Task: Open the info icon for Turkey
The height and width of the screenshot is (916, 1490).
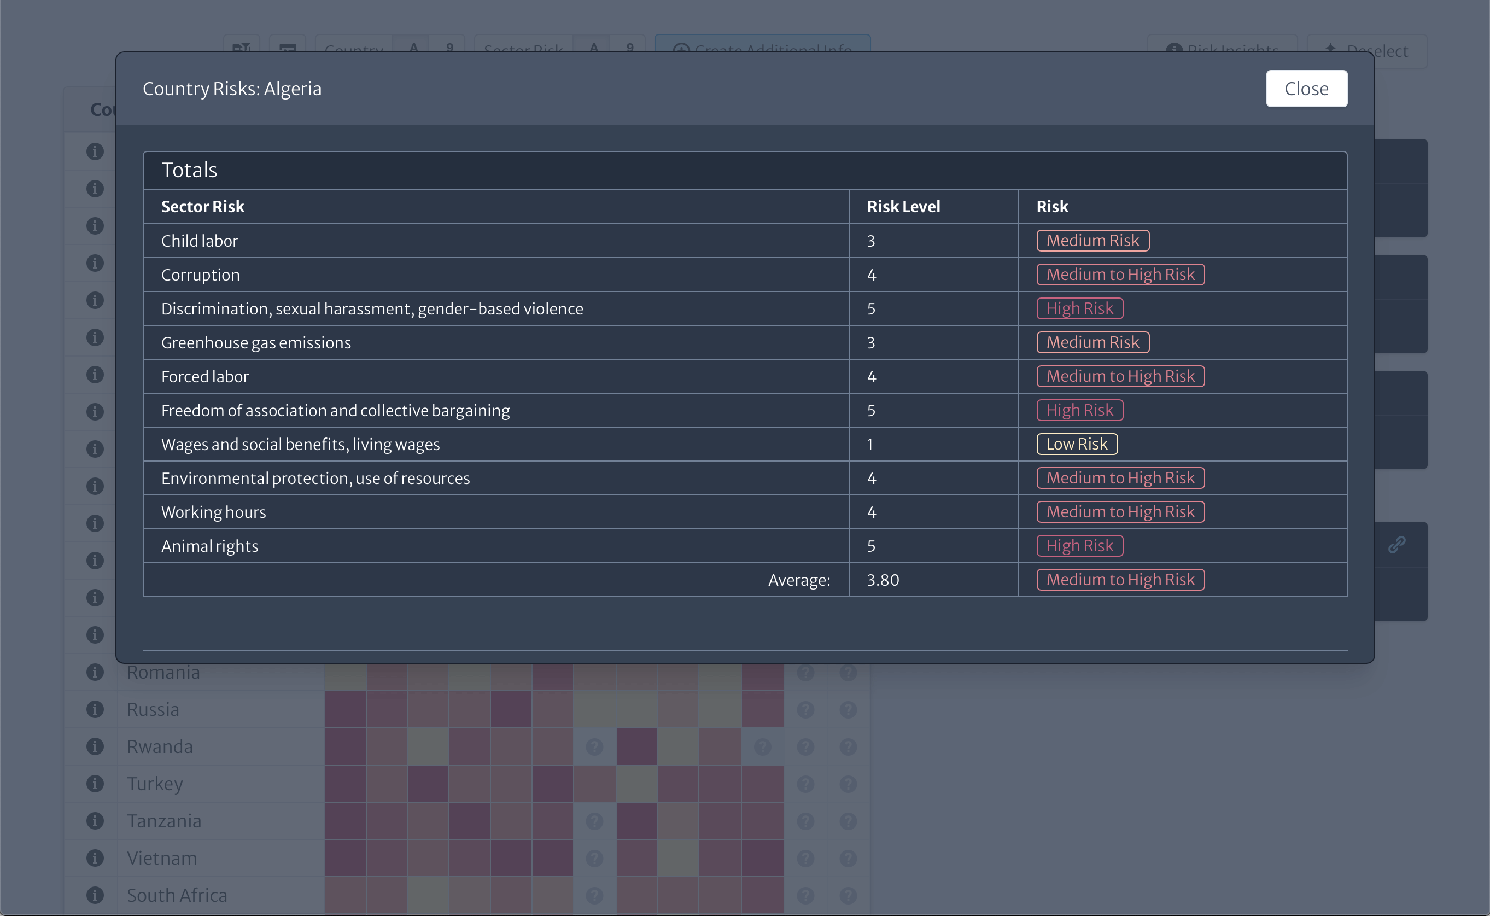Action: click(95, 783)
